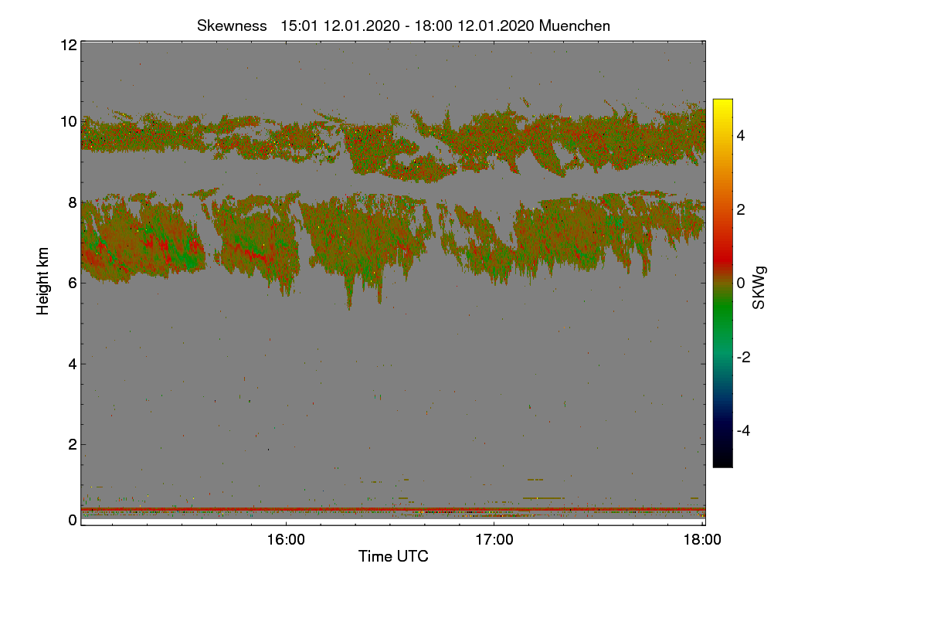
Task: Click the colorbar tick label 0
Action: 741,283
